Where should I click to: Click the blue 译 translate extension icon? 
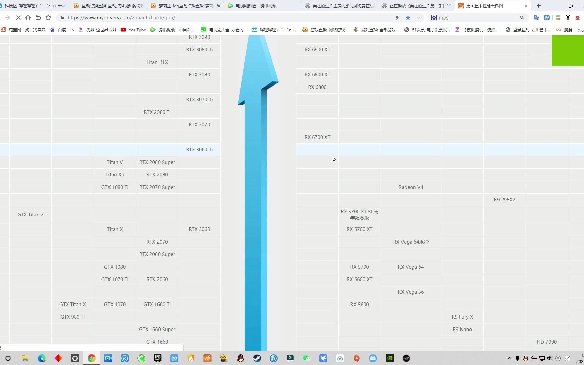[x=547, y=18]
